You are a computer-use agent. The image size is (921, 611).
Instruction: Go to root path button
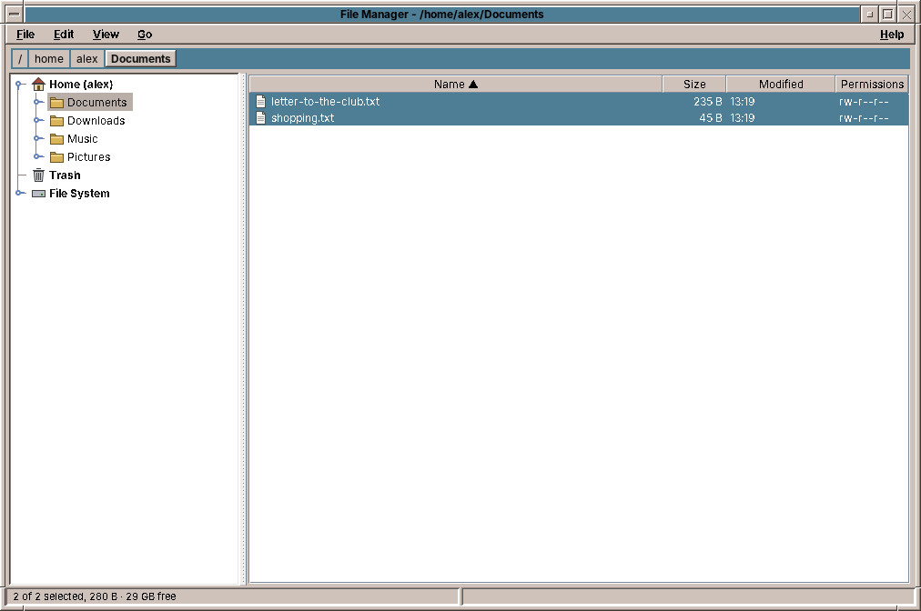[20, 59]
